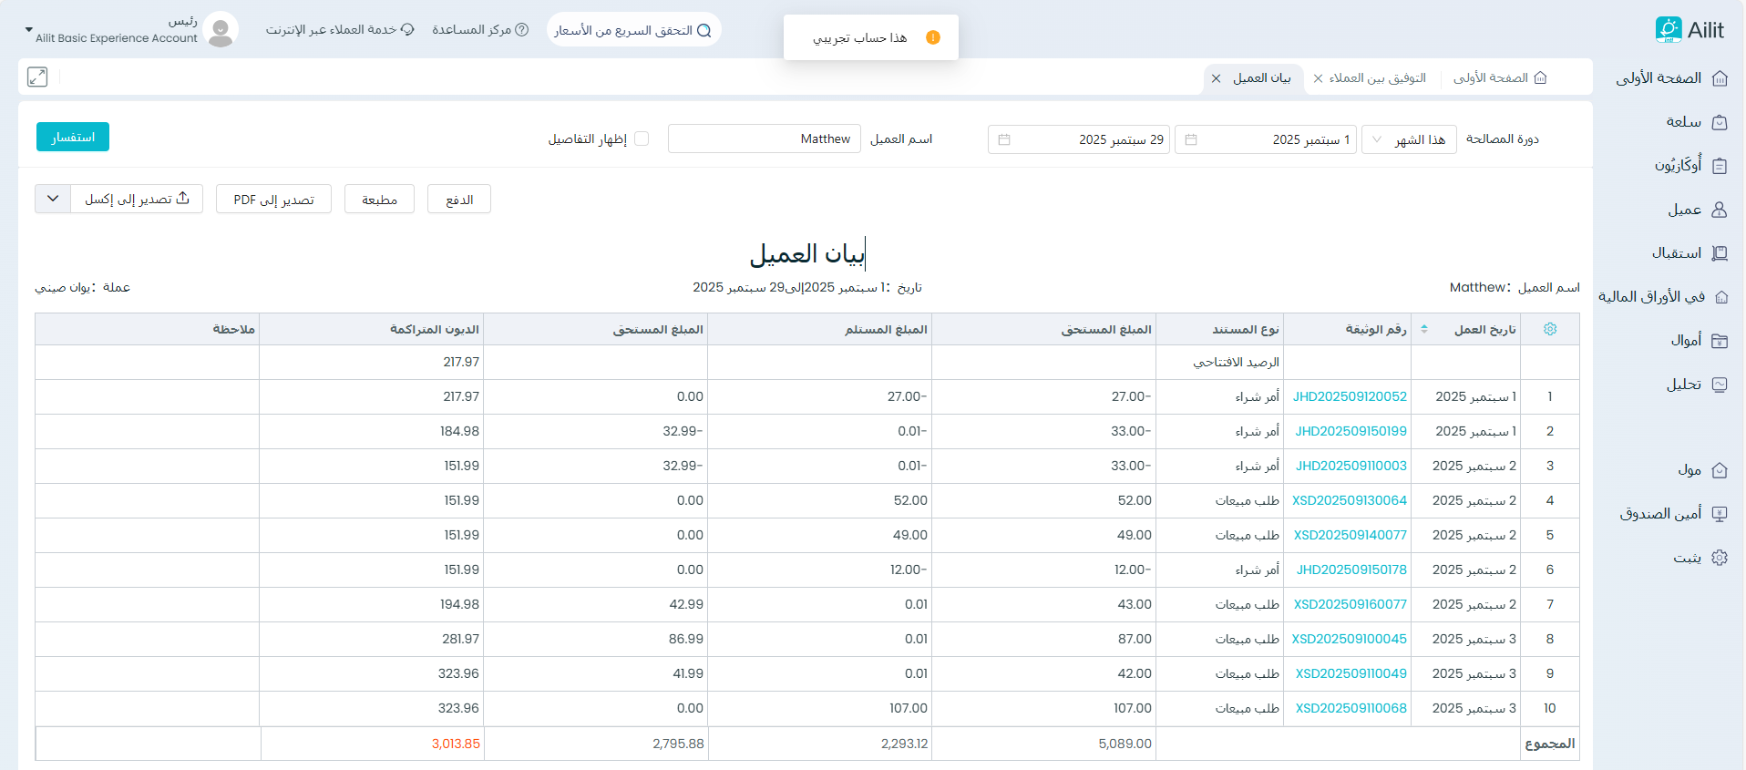Expand the export options arrow button
This screenshot has height=770, width=1746.
(x=53, y=199)
